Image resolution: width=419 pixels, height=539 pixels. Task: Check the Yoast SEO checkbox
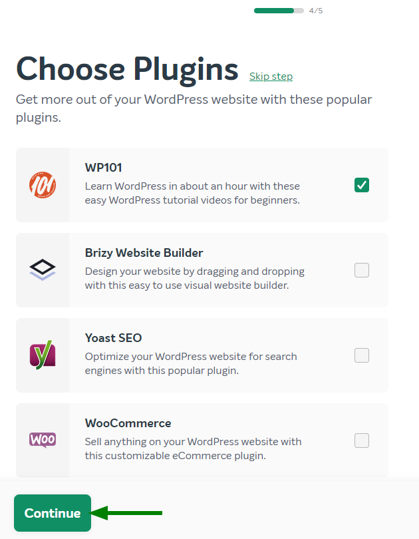(361, 355)
